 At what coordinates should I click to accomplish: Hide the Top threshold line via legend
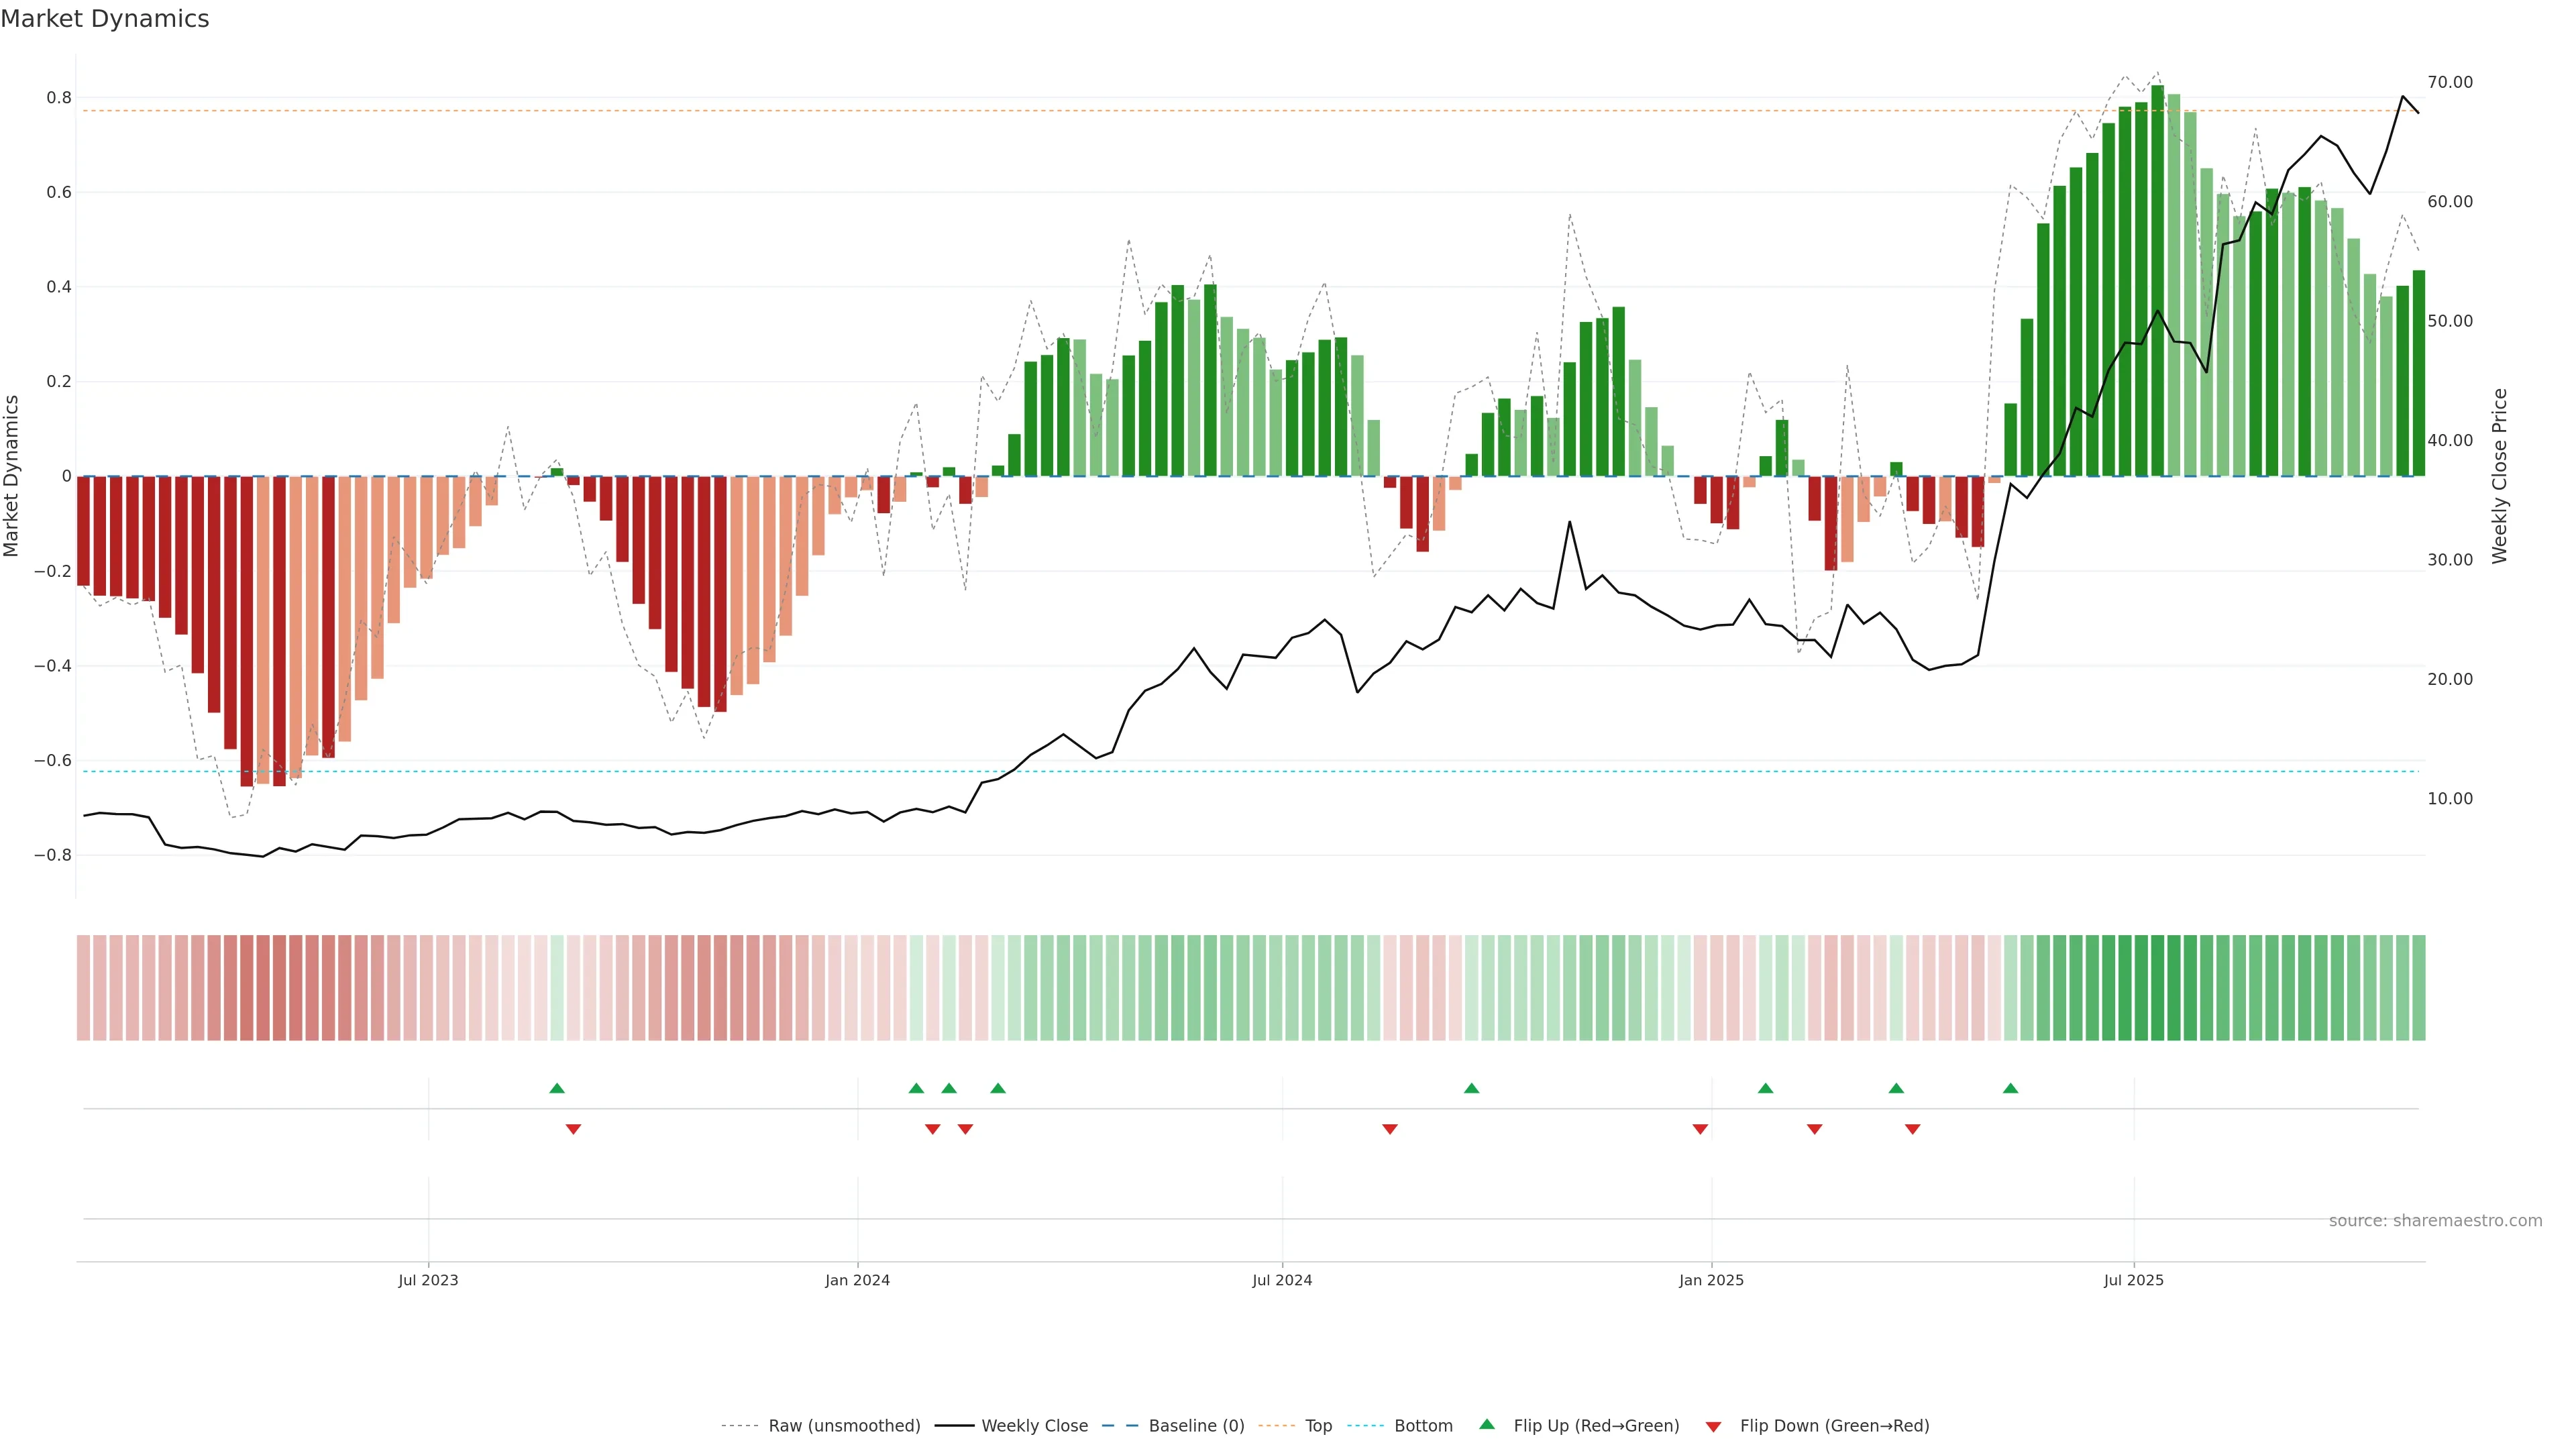1318,1426
